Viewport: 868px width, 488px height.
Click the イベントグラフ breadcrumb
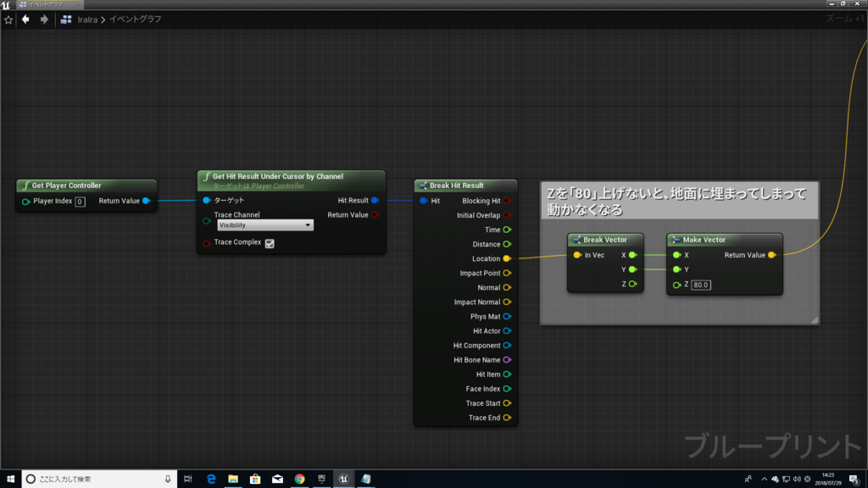[135, 19]
